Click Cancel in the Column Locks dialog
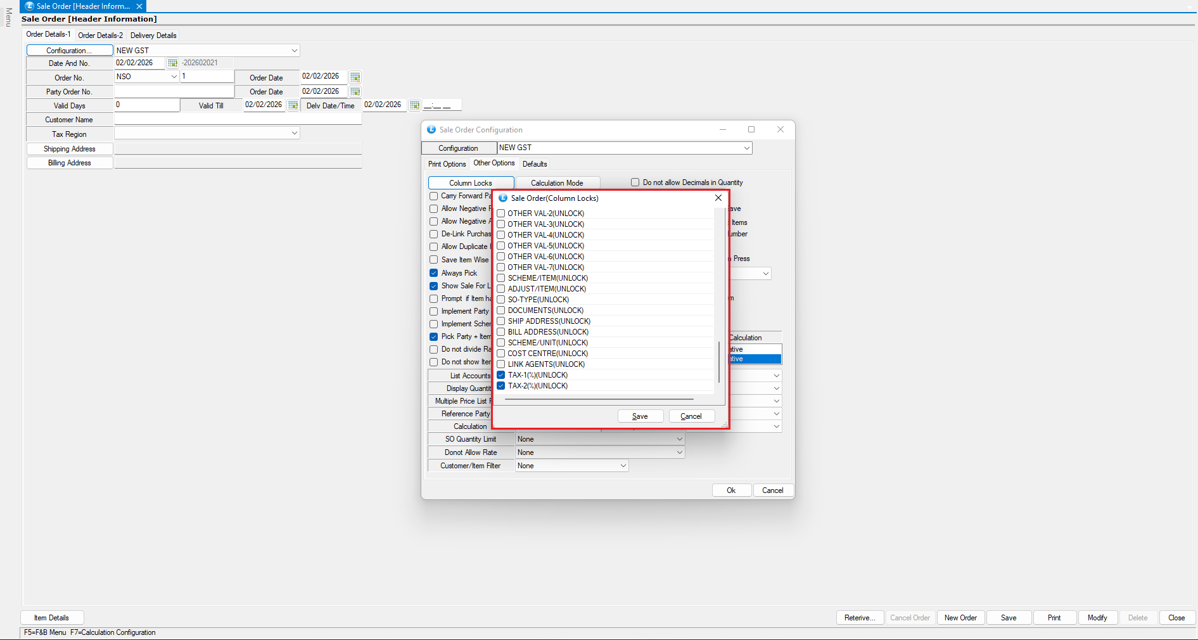 pos(691,416)
